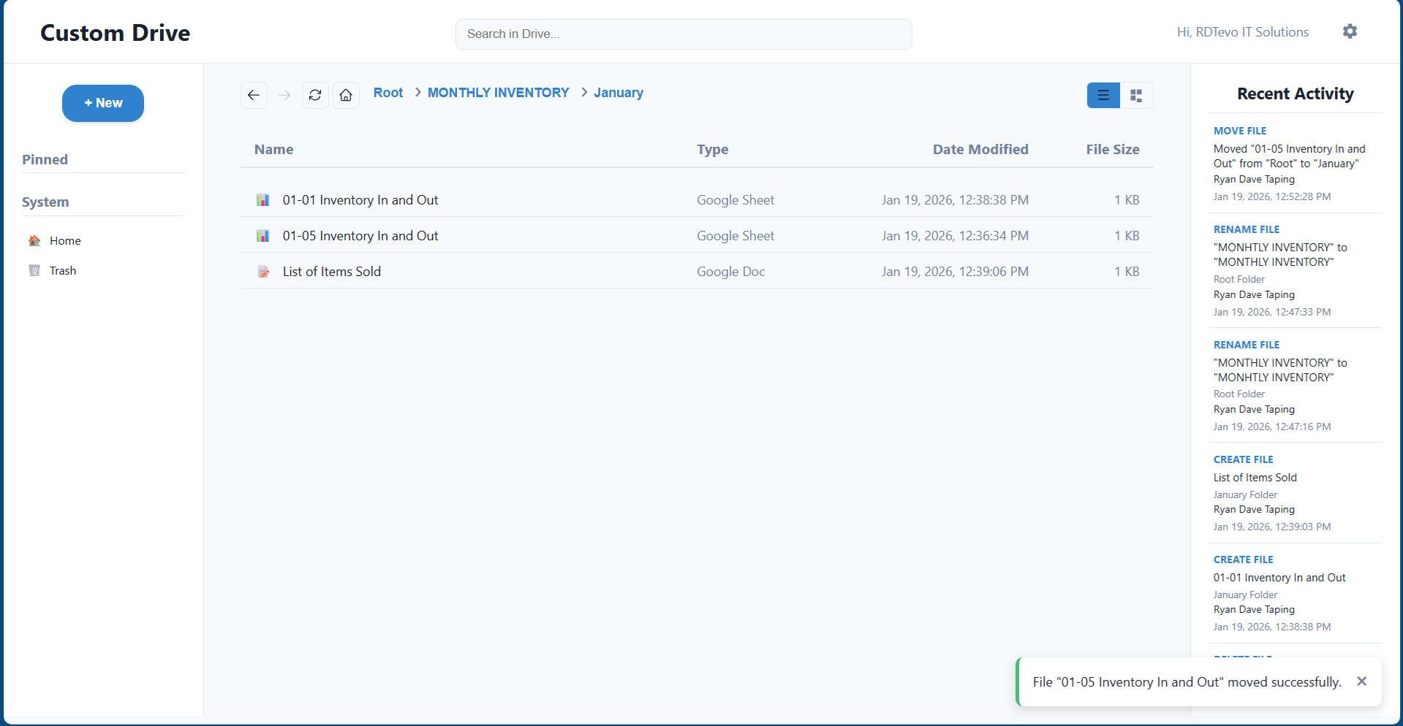Open the 01-05 Inventory In and Out sheet
Viewport: 1403px width, 726px height.
[x=360, y=235]
